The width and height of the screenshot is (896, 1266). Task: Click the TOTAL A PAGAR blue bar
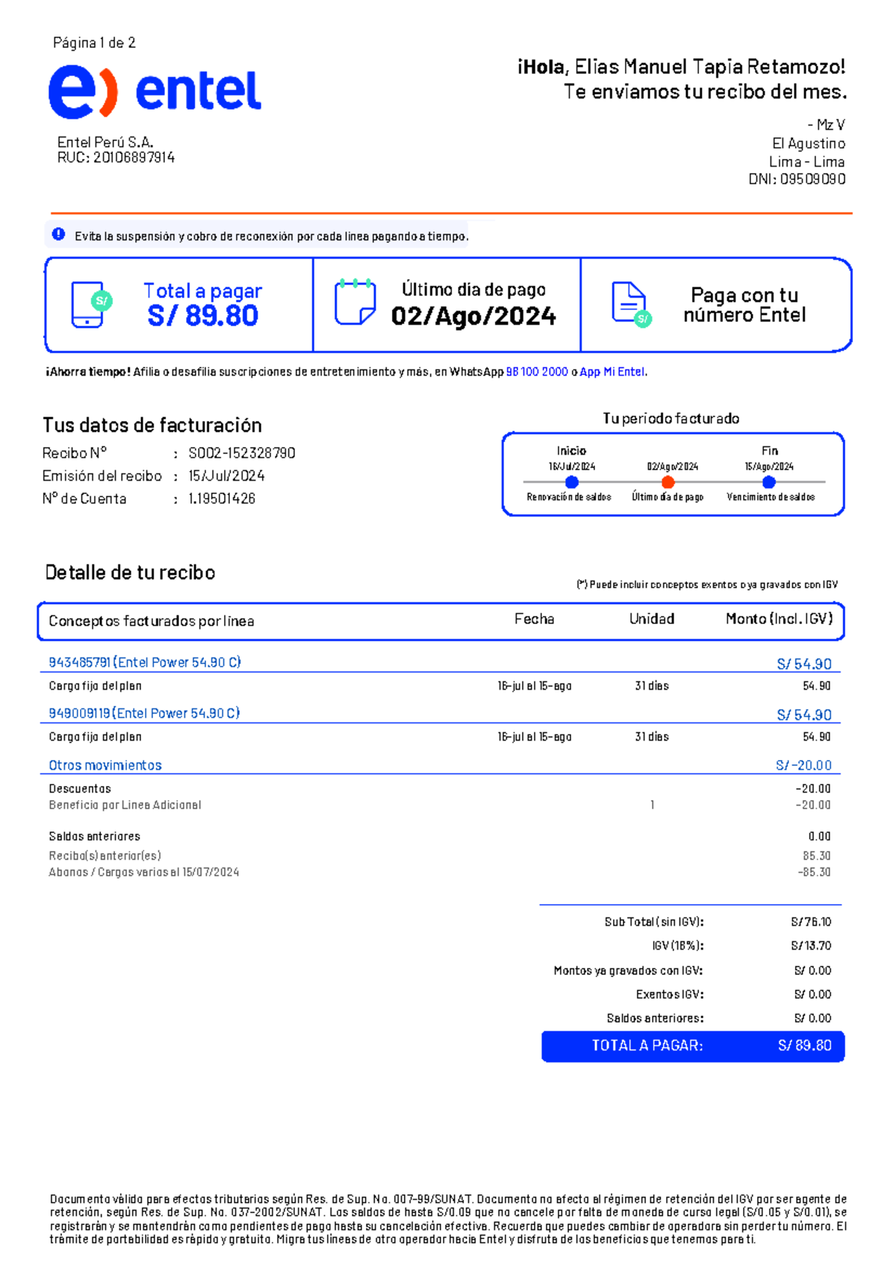tap(693, 1046)
